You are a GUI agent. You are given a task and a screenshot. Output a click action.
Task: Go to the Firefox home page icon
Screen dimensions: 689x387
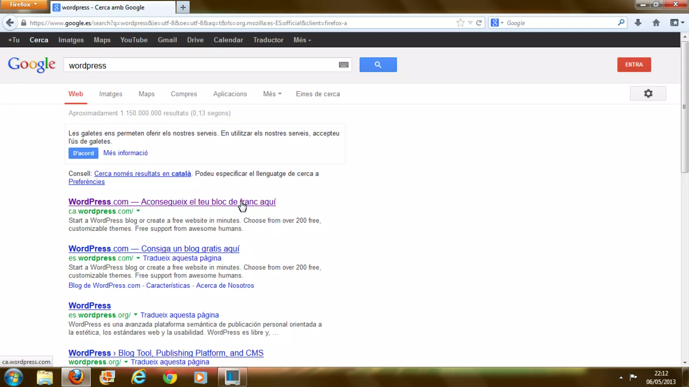(656, 23)
